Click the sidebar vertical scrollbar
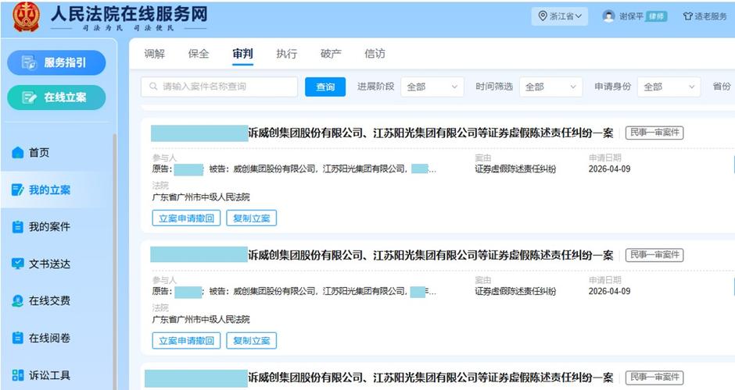The image size is (735, 390). [114, 261]
